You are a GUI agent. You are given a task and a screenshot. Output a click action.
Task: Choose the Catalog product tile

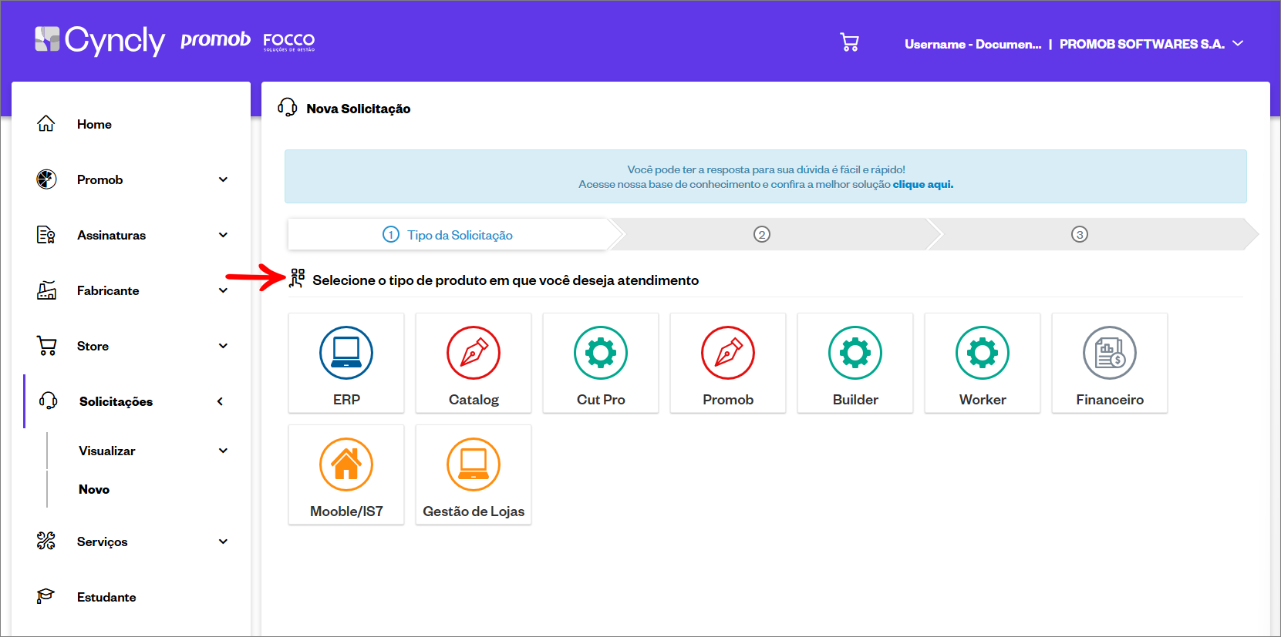pos(474,363)
